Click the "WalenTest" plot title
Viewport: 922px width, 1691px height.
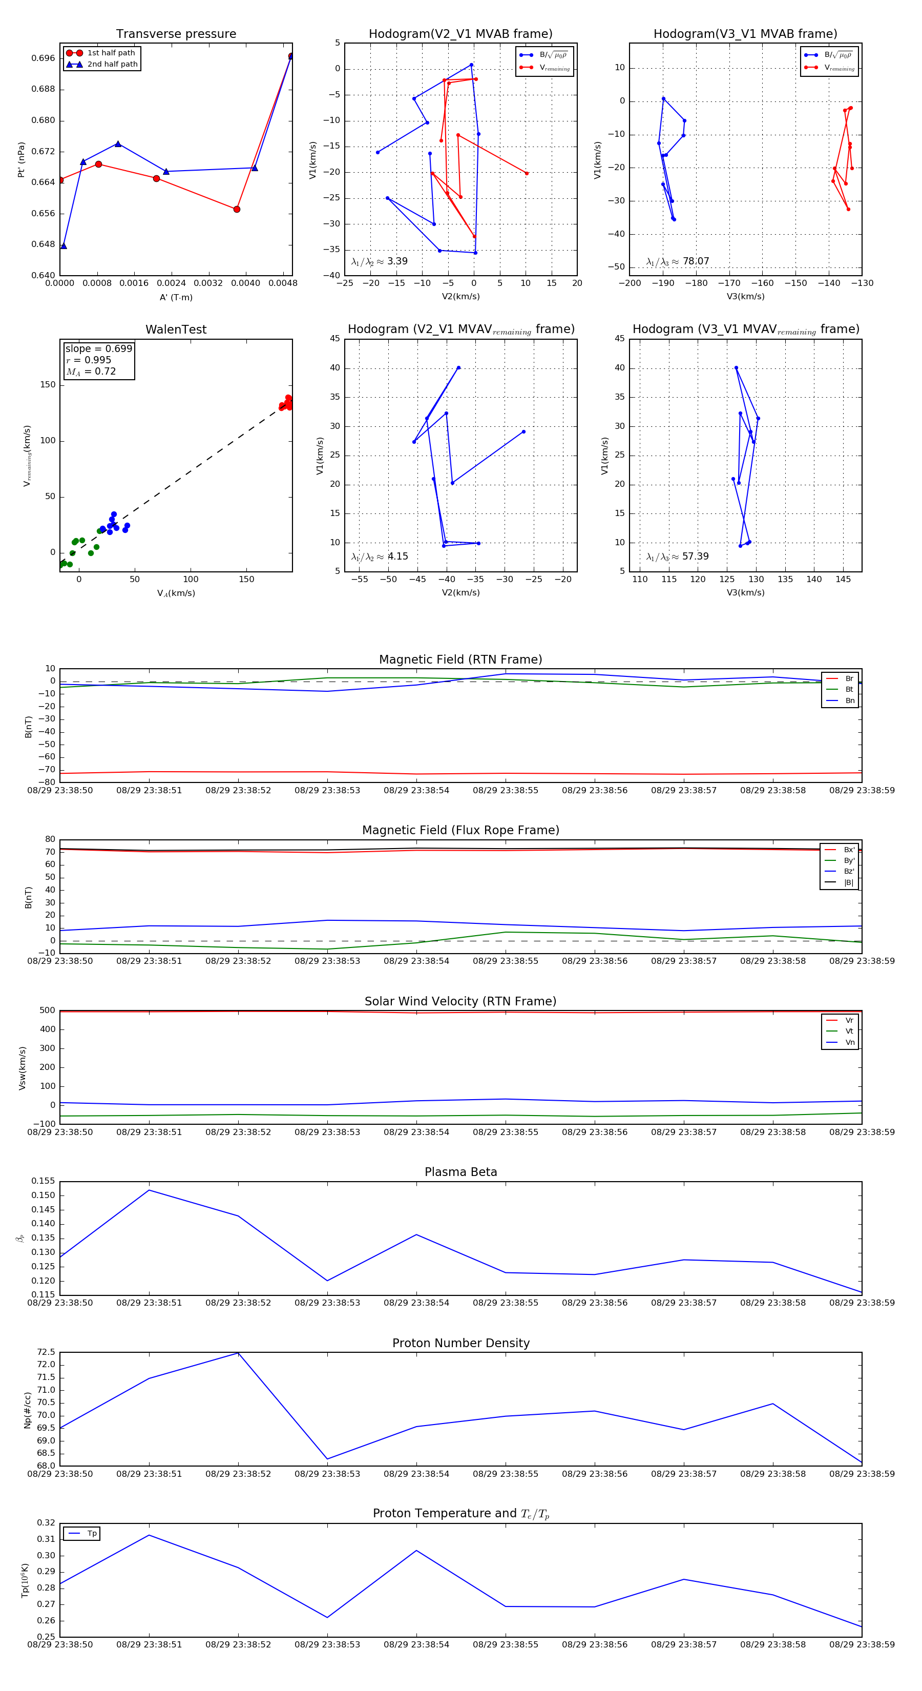pyautogui.click(x=176, y=329)
